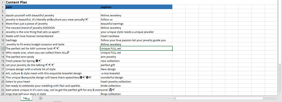
Task: Select the 'post' header cell
Action: tap(53, 7)
